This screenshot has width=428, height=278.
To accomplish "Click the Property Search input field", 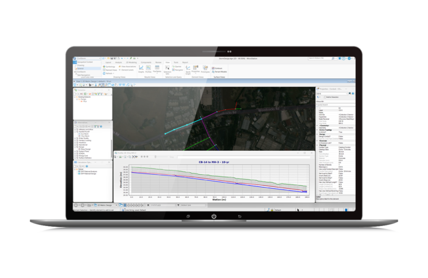I will click(330, 104).
